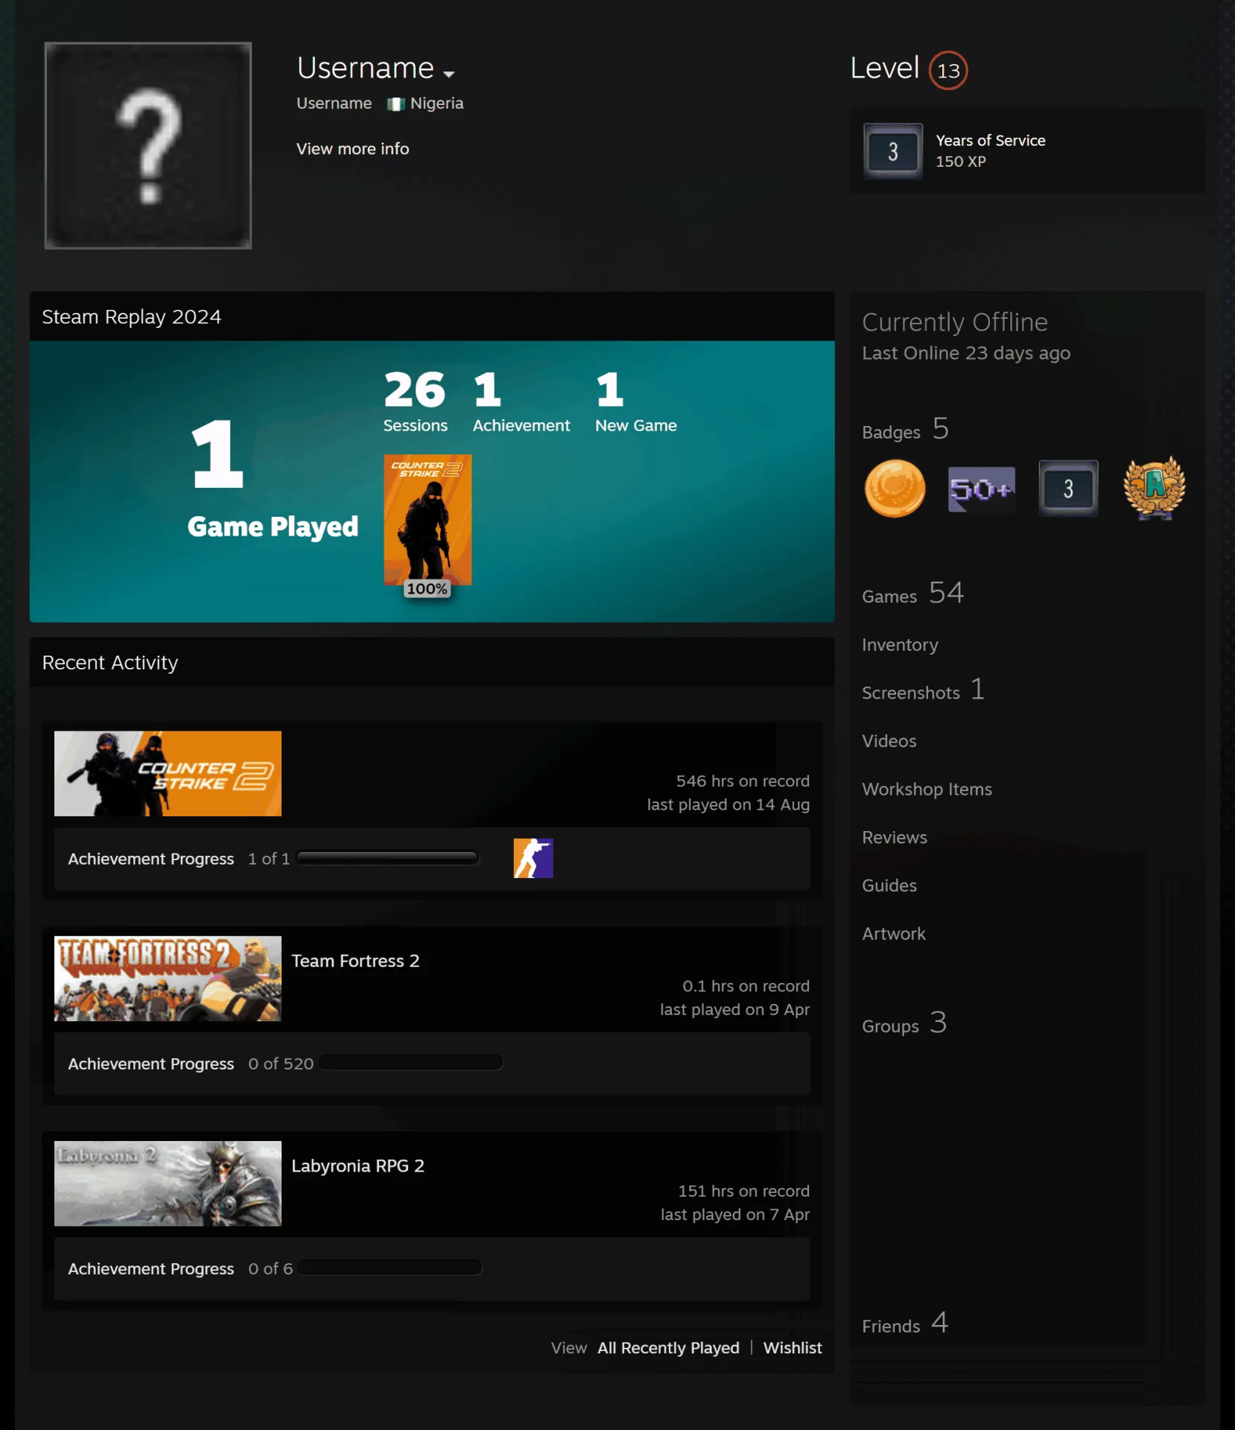Open the Team Fortress 2 Achievement Progress label
The width and height of the screenshot is (1235, 1430).
point(151,1064)
